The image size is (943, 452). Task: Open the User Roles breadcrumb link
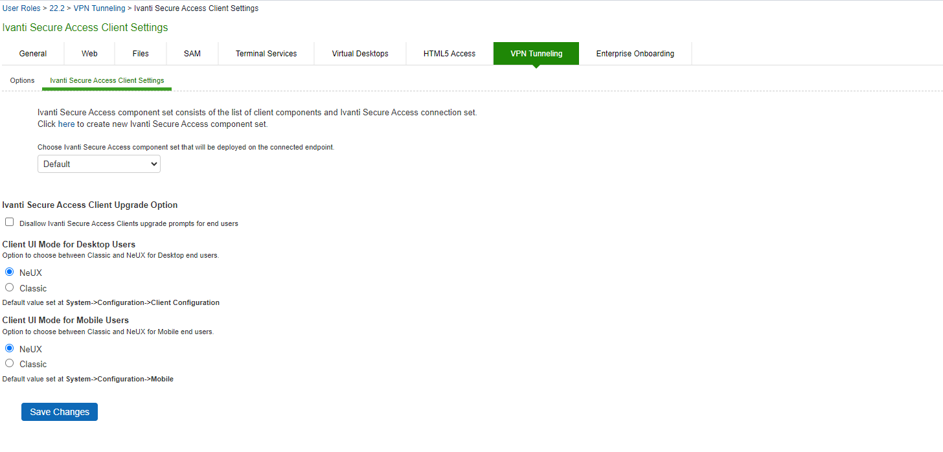tap(22, 8)
